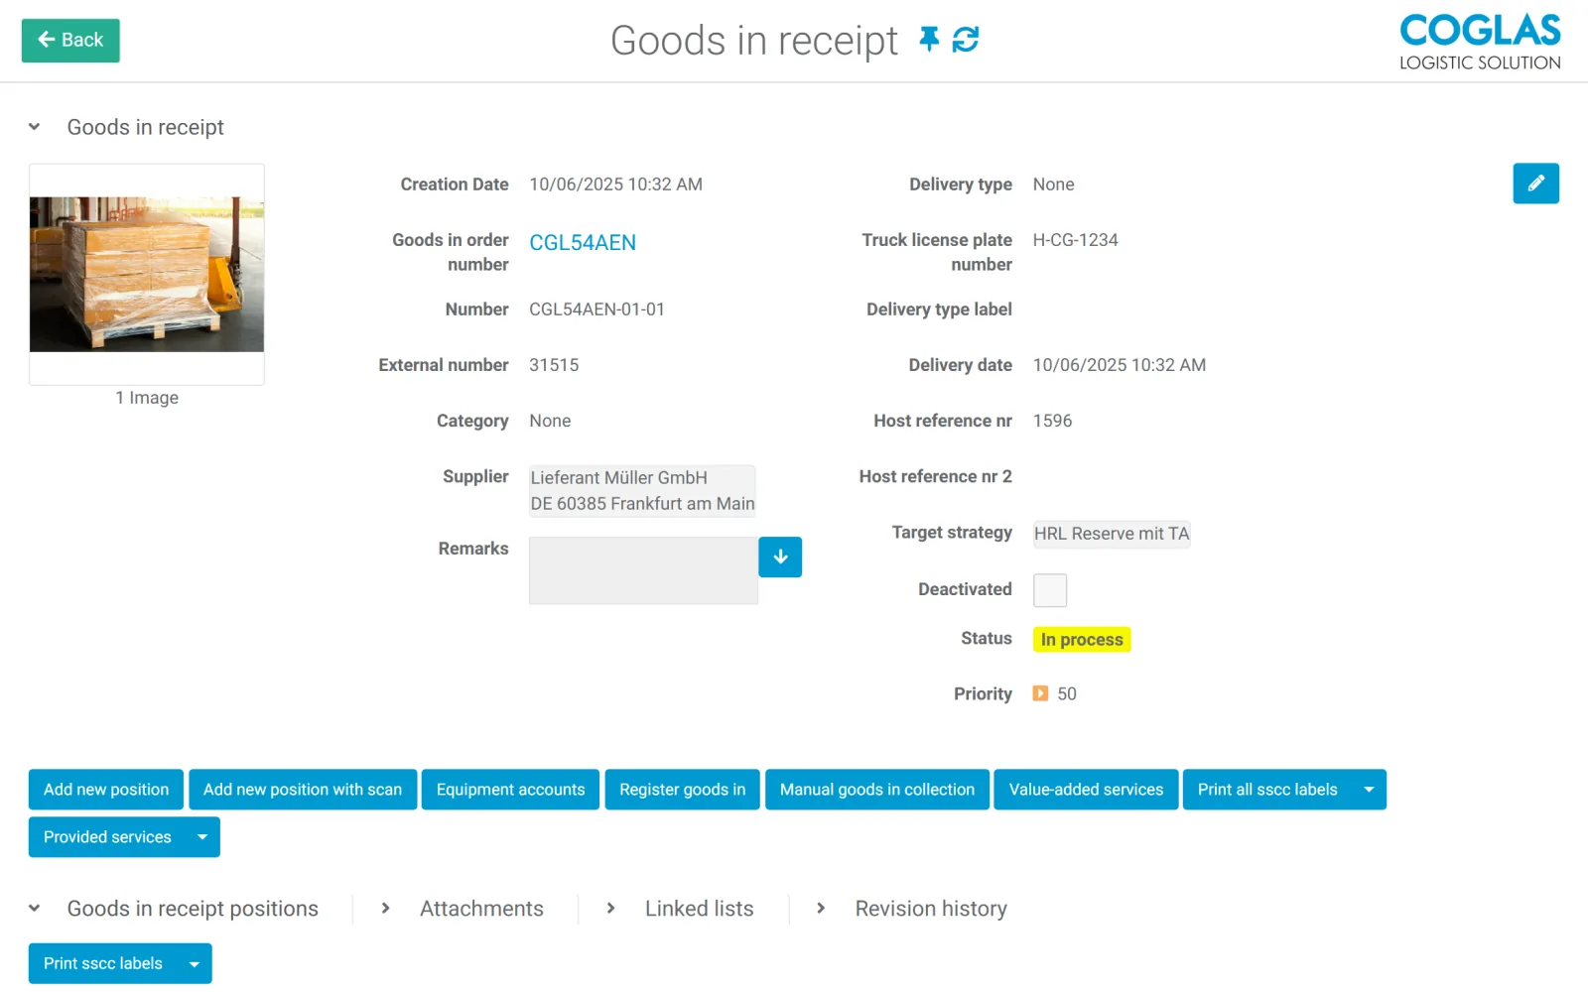Refresh the Goods in receipt page

click(x=966, y=40)
